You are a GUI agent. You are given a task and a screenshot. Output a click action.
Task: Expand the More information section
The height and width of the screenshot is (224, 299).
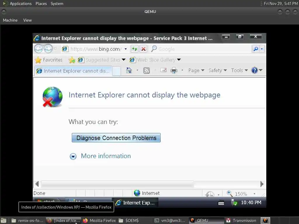[100, 156]
